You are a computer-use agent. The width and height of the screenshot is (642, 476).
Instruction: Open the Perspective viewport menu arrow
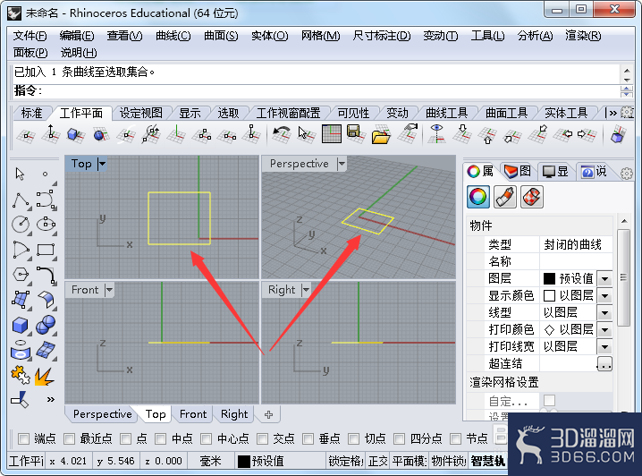click(342, 164)
